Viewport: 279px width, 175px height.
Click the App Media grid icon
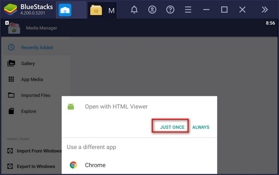click(x=11, y=79)
